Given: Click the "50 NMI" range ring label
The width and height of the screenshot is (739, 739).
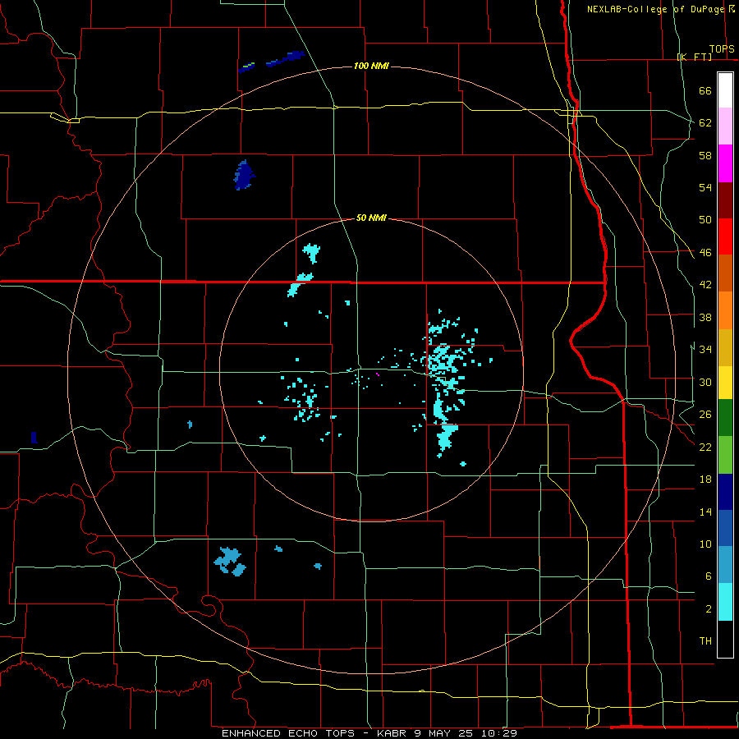Looking at the screenshot, I should (371, 218).
